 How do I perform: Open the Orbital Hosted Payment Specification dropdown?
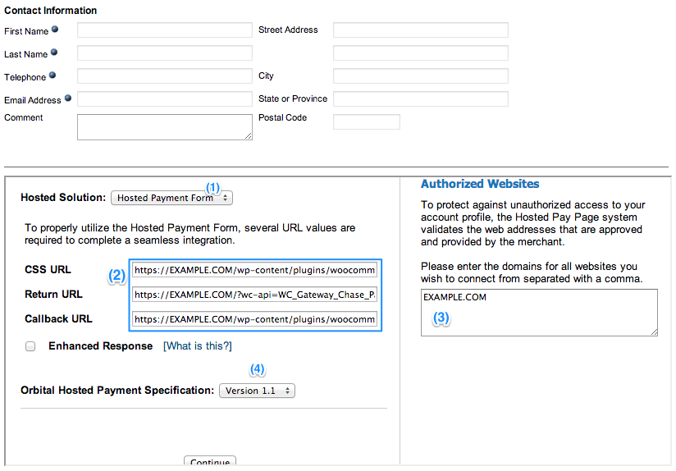click(257, 391)
